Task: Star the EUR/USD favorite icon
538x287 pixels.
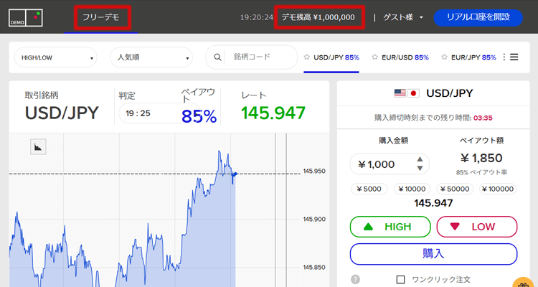Action: pos(374,57)
